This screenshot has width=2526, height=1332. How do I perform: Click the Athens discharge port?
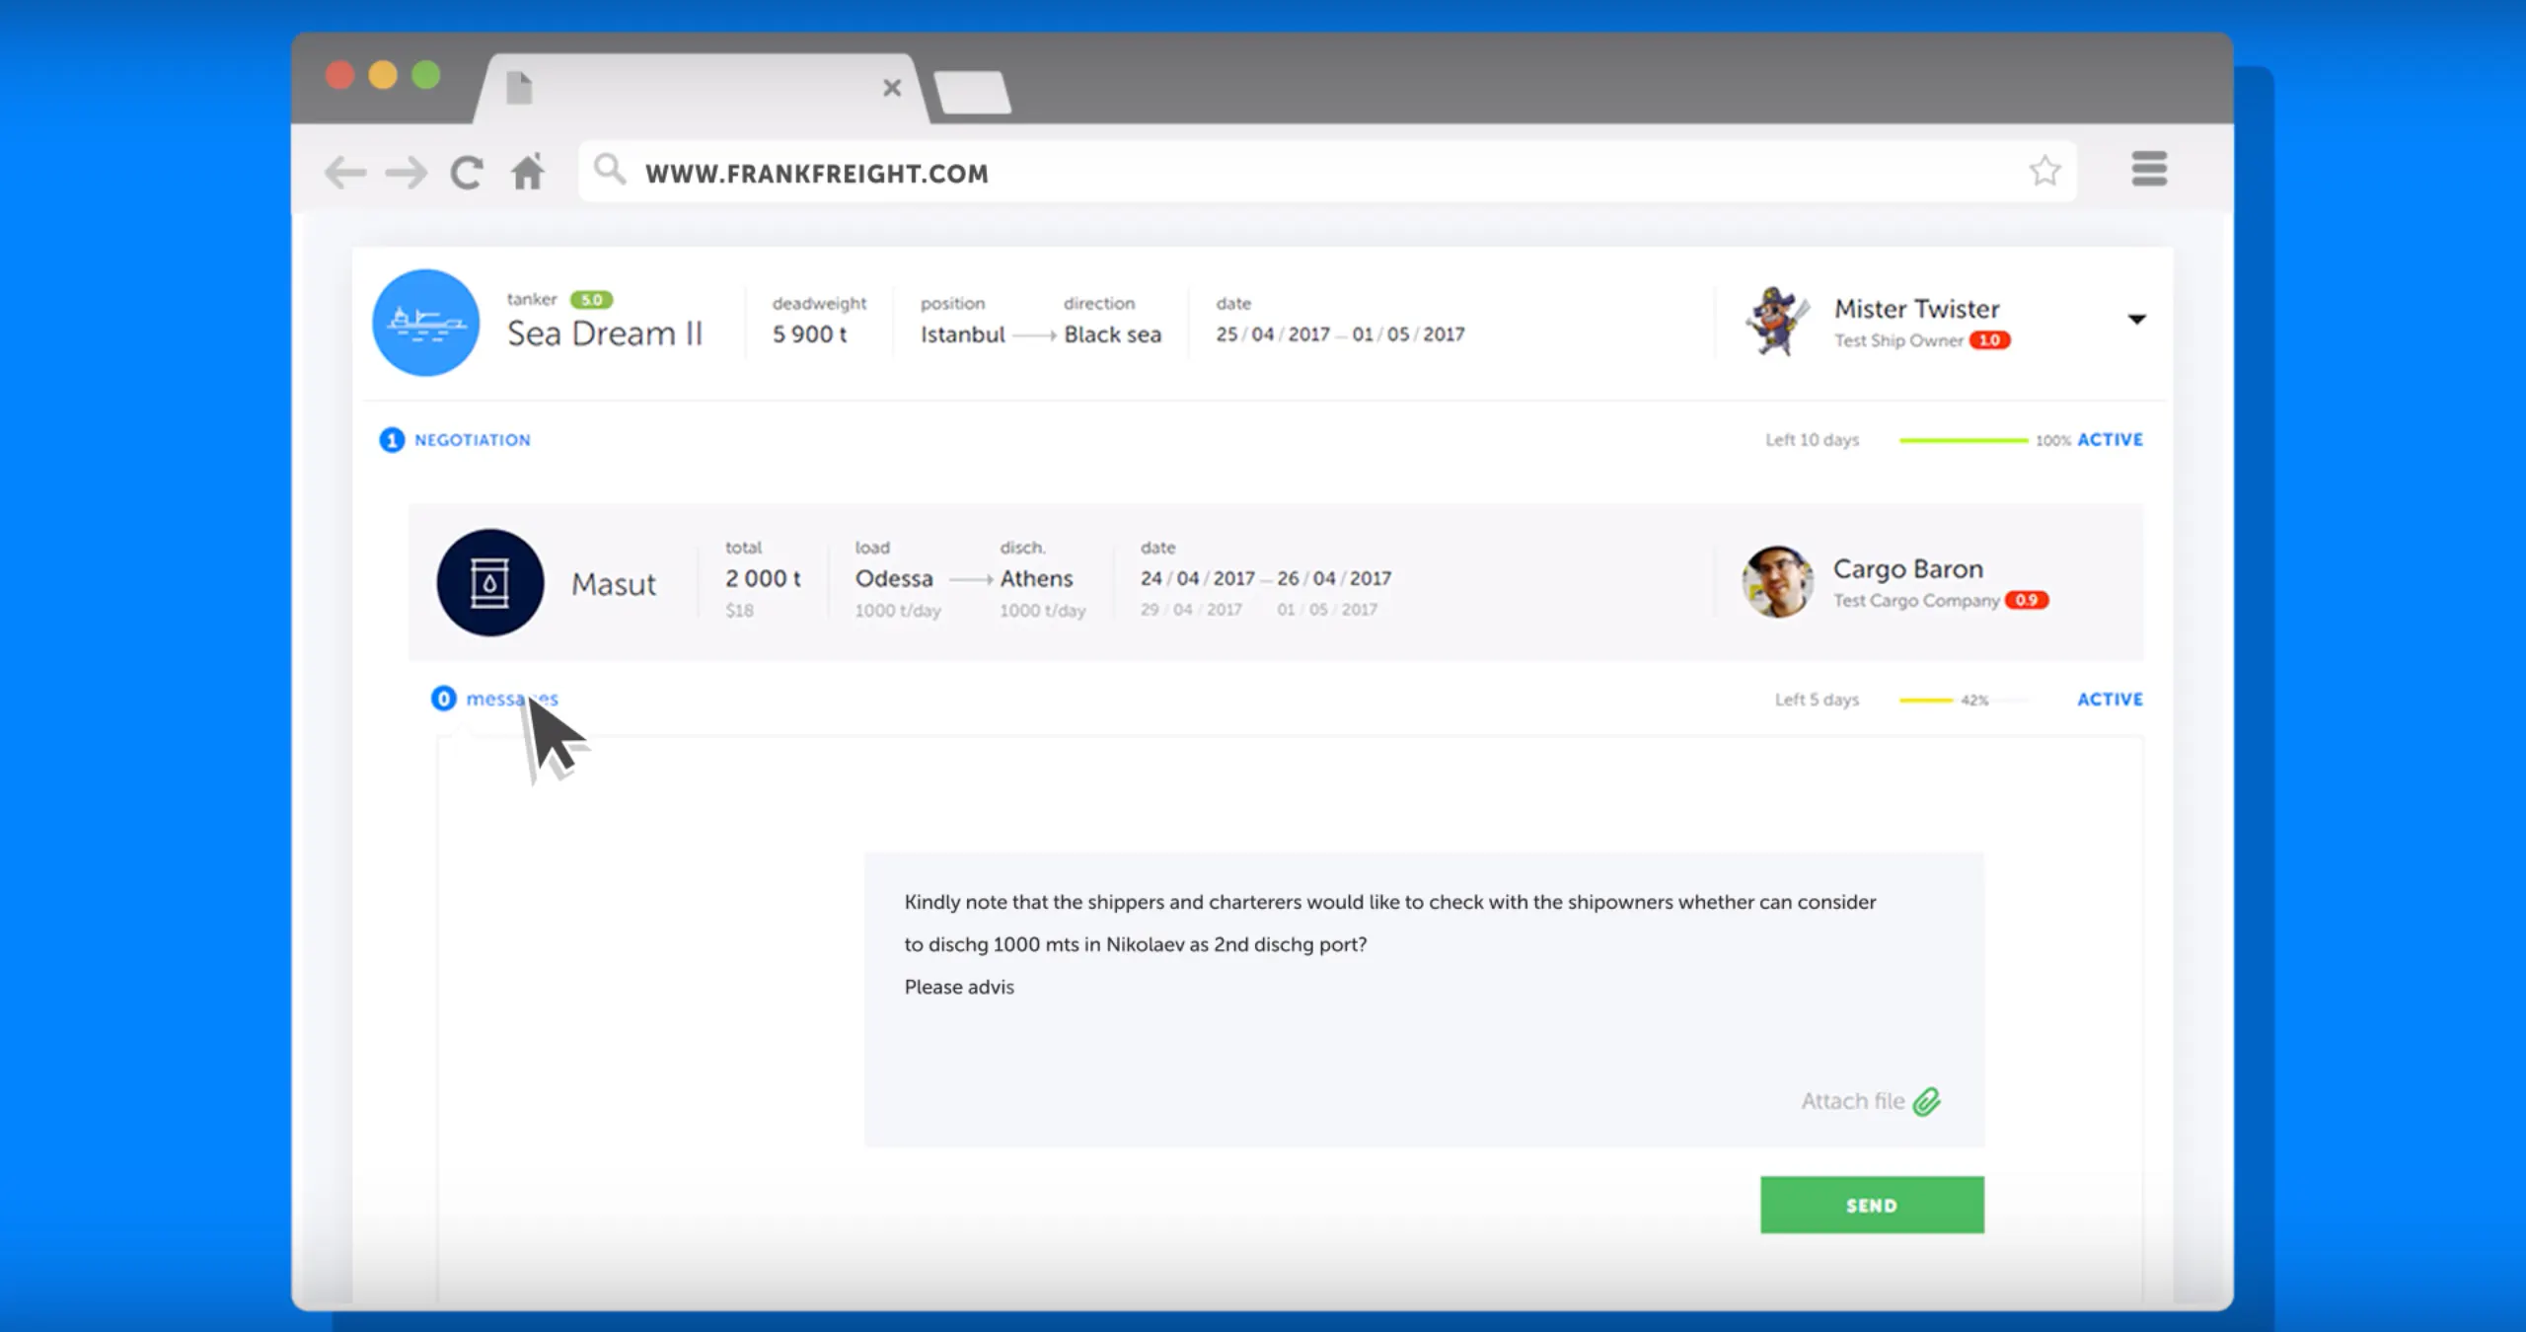pyautogui.click(x=1036, y=578)
